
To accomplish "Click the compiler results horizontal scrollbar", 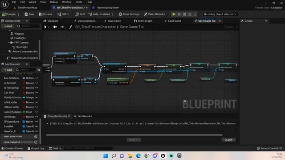I will tap(134, 135).
